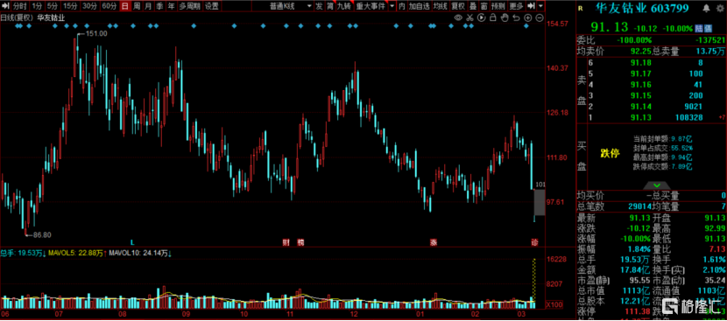
Task: Toggle the 复权 price adjustment button
Action: tap(458, 6)
